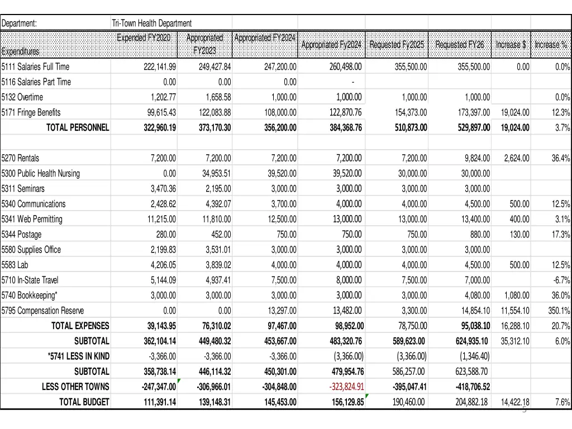Click the 'Expenditures:' header label
The width and height of the screenshot is (572, 429).
[20, 51]
